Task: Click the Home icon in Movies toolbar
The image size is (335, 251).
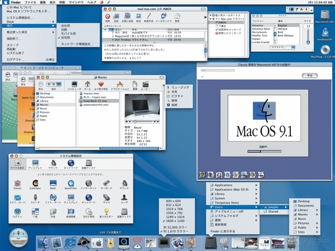Action: click(x=88, y=84)
